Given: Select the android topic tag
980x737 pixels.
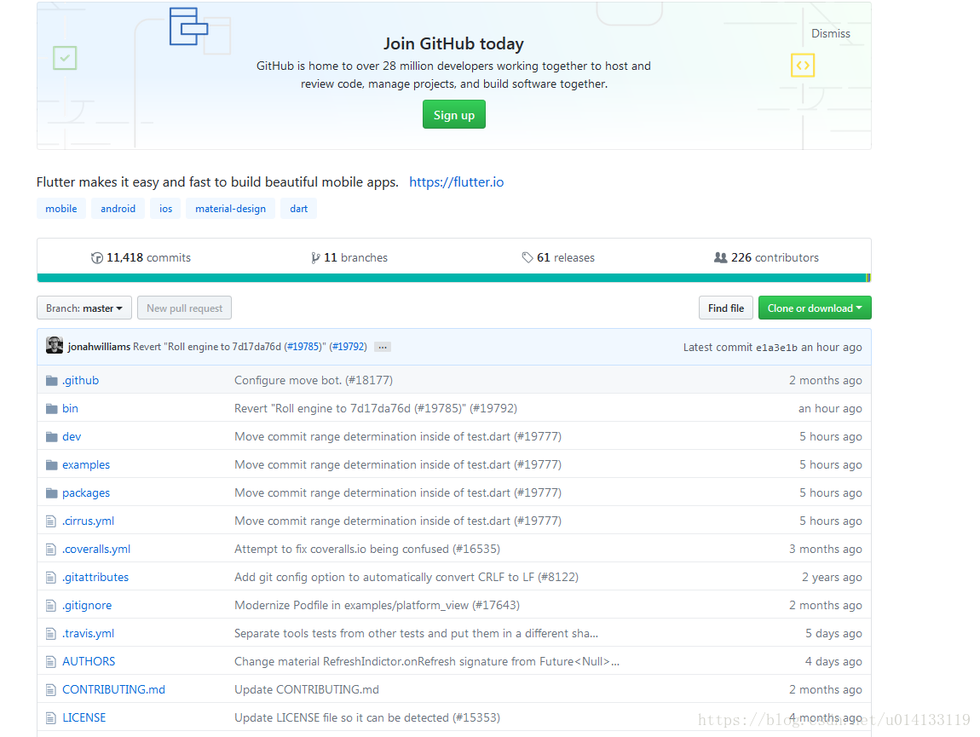Looking at the screenshot, I should click(x=118, y=209).
